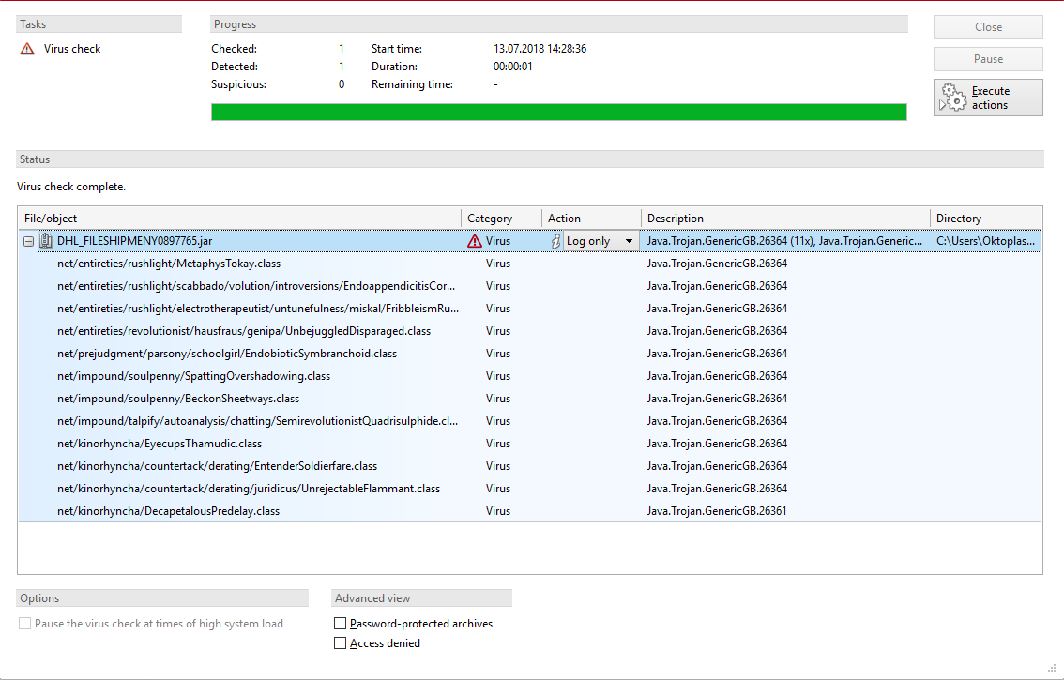Select SemirevolutionistQuadrisulphide class row
The image size is (1064, 680).
pyautogui.click(x=529, y=421)
